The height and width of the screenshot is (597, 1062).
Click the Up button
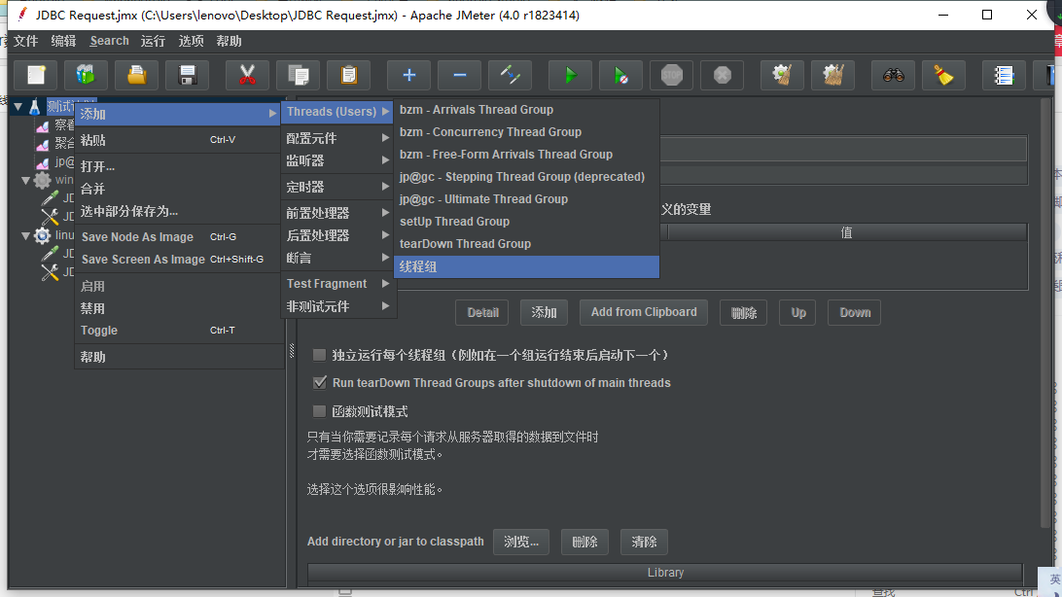(x=798, y=313)
